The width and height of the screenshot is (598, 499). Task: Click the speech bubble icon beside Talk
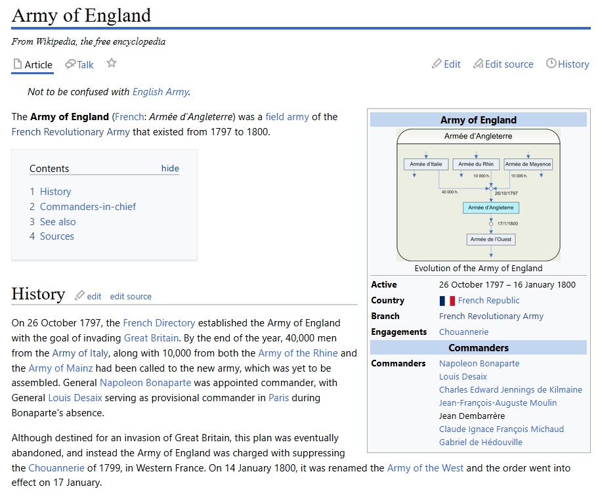[x=70, y=64]
